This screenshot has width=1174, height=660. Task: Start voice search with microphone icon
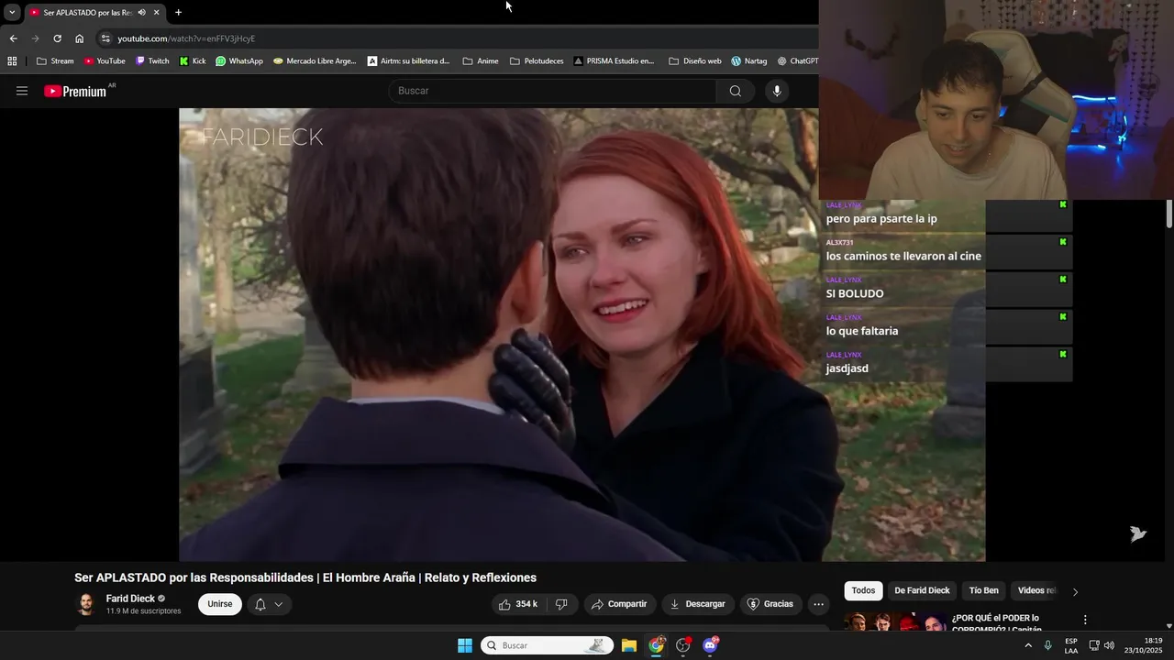pos(777,91)
